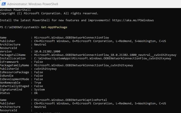Open the aka.ms/PSWindows link
This screenshot has width=181, height=113.
click(129, 20)
